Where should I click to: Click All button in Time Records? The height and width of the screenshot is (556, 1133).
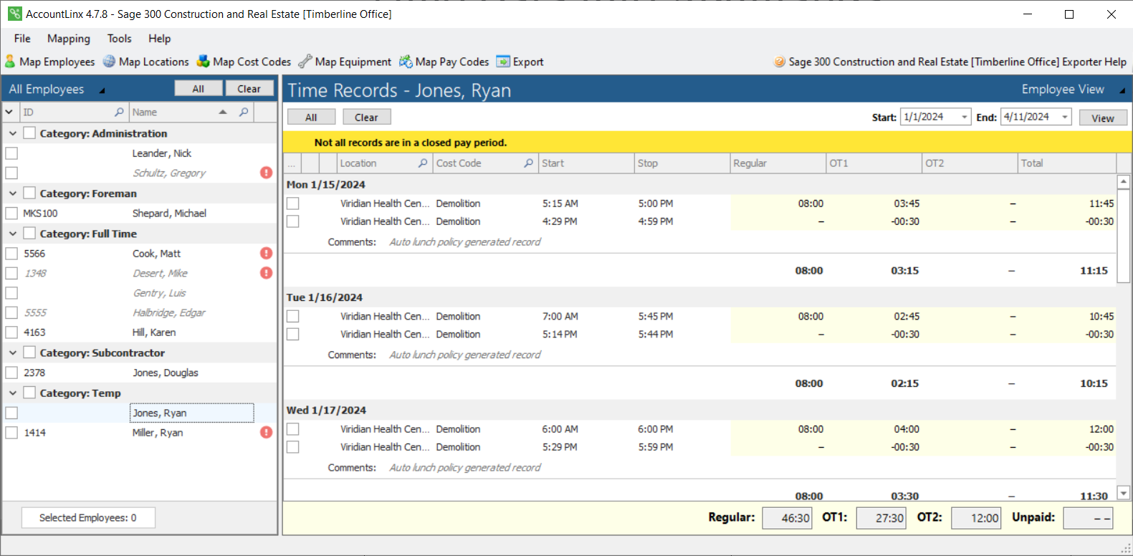[x=311, y=118]
